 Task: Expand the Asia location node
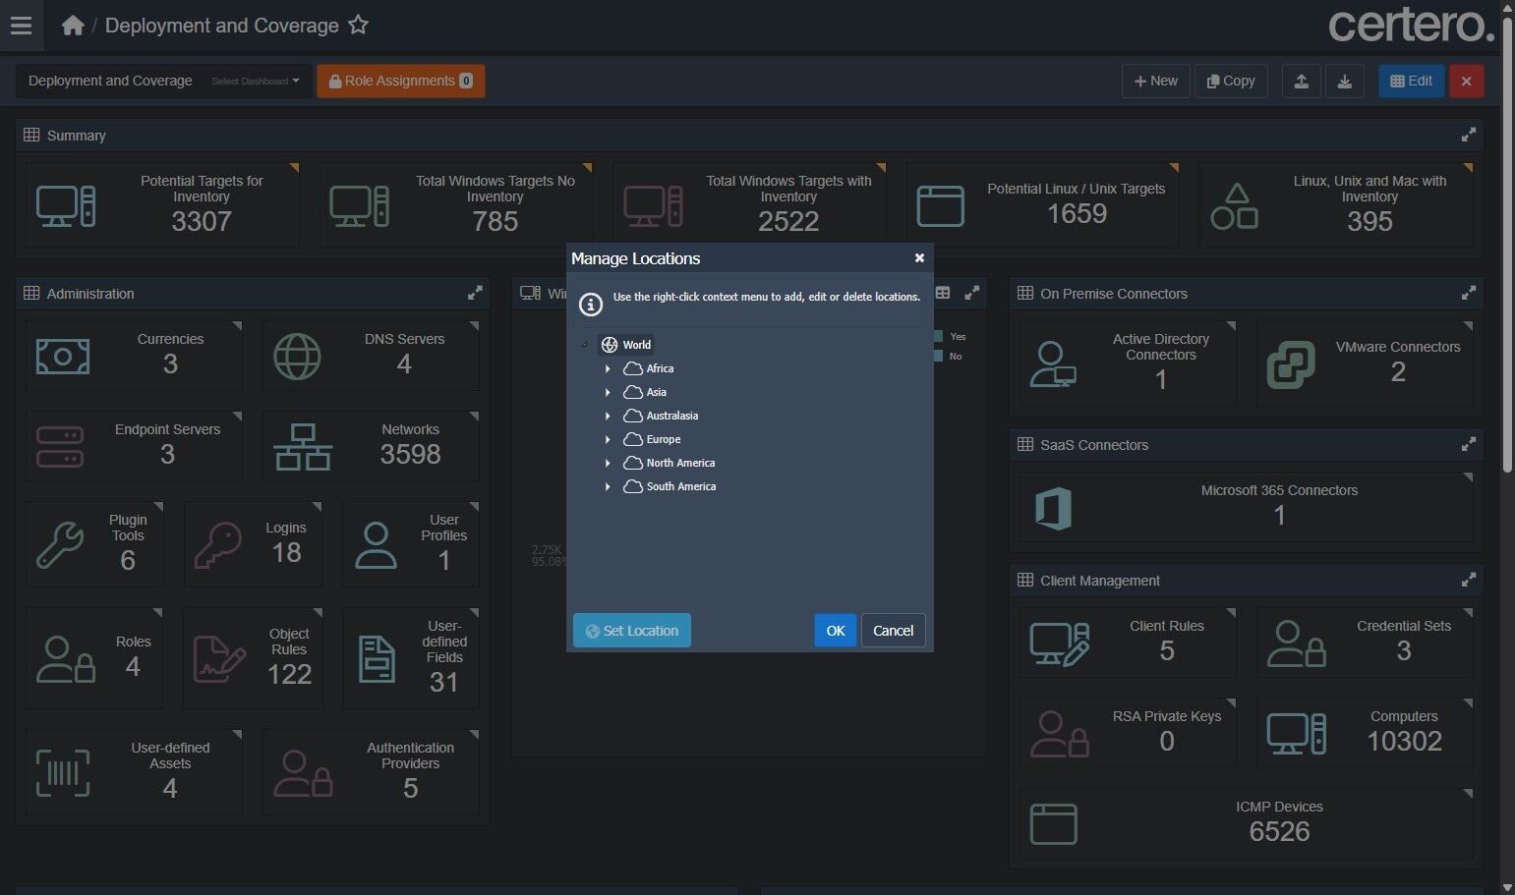pos(608,392)
